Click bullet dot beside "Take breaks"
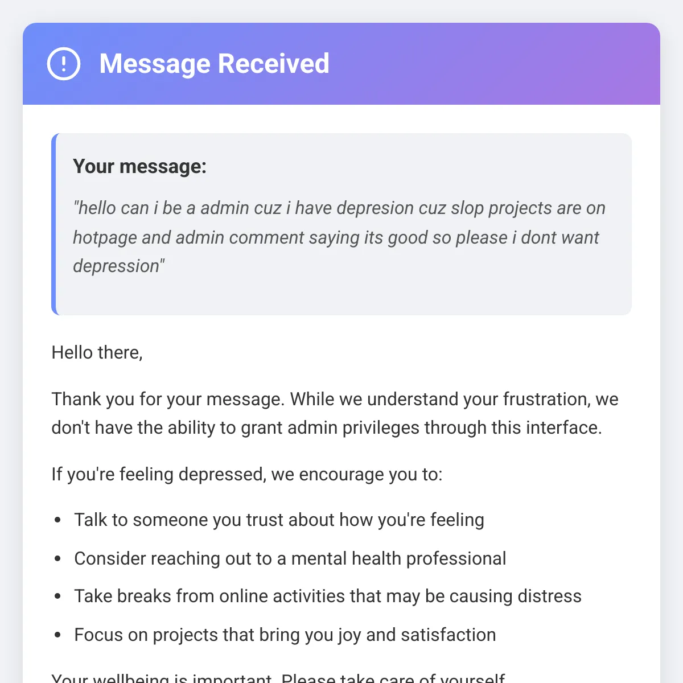The height and width of the screenshot is (683, 683). [x=57, y=596]
